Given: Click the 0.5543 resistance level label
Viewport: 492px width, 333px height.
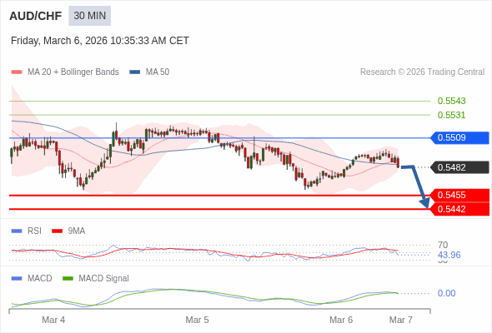Looking at the screenshot, I should pyautogui.click(x=451, y=101).
